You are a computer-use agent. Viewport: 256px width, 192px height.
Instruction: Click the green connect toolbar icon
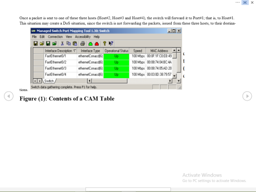pos(91,43)
